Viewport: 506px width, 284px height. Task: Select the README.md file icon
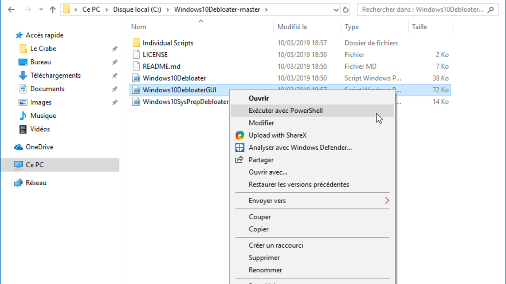pyautogui.click(x=136, y=66)
